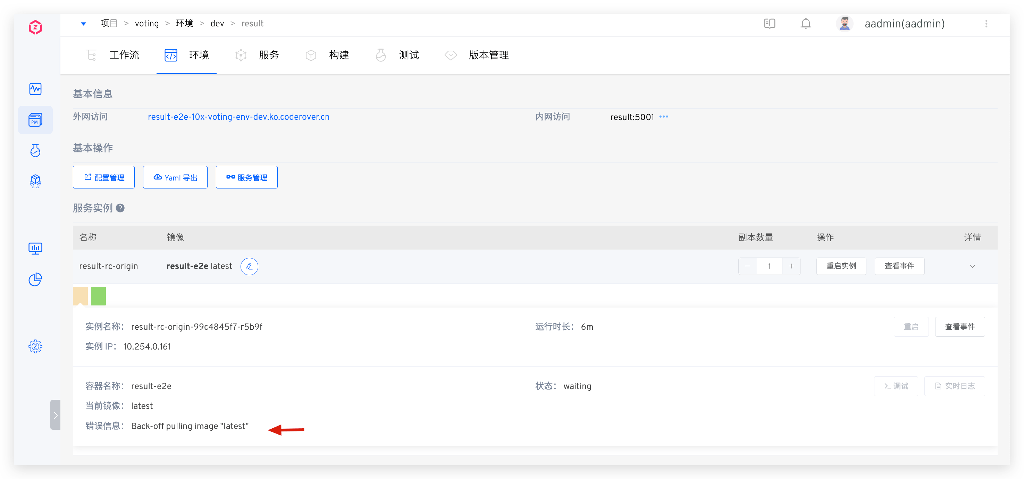Open the 工作流 tab
This screenshot has height=479, width=1024.
click(124, 55)
